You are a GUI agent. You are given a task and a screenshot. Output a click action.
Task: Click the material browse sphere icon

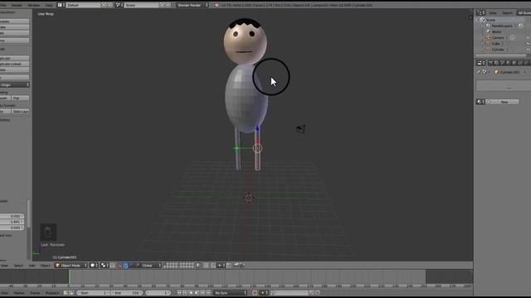pyautogui.click(x=480, y=102)
